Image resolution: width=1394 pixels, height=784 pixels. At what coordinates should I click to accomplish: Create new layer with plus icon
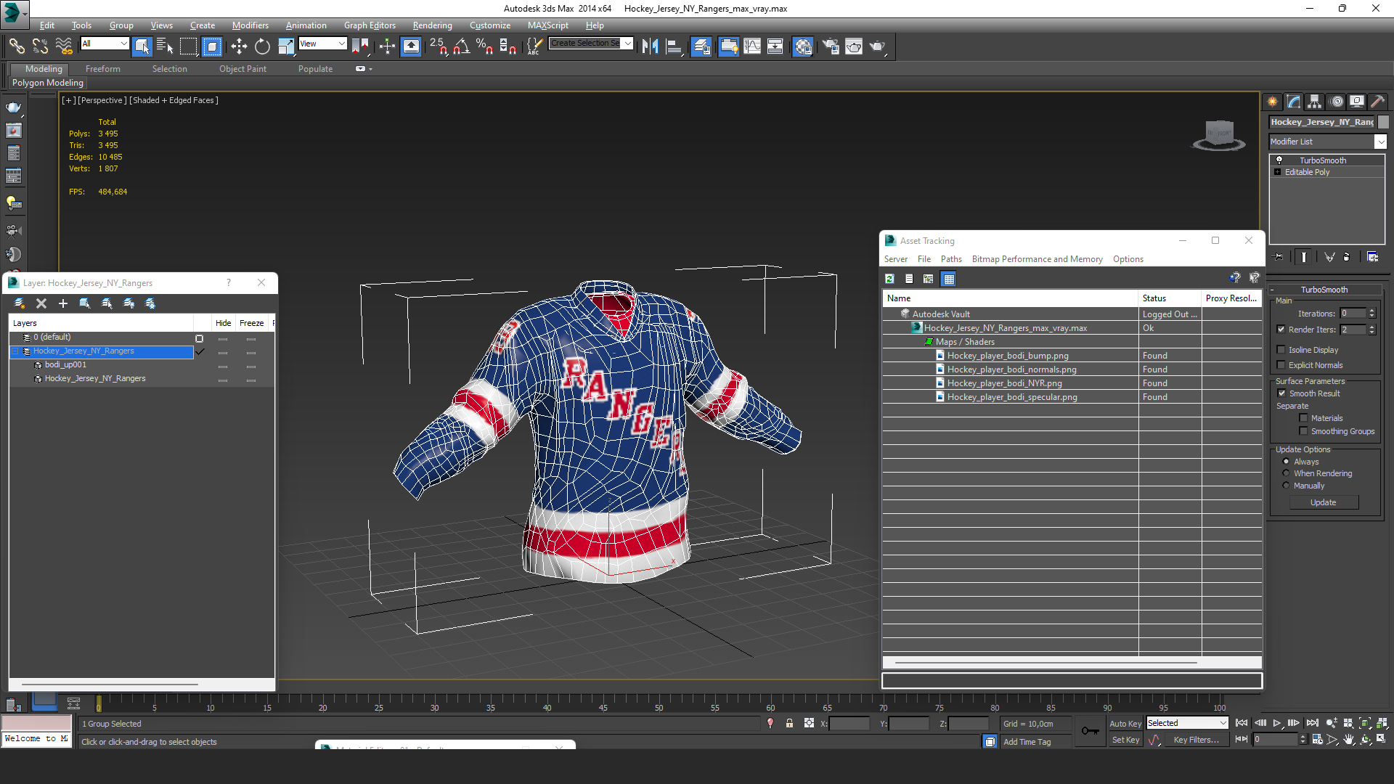(x=63, y=303)
